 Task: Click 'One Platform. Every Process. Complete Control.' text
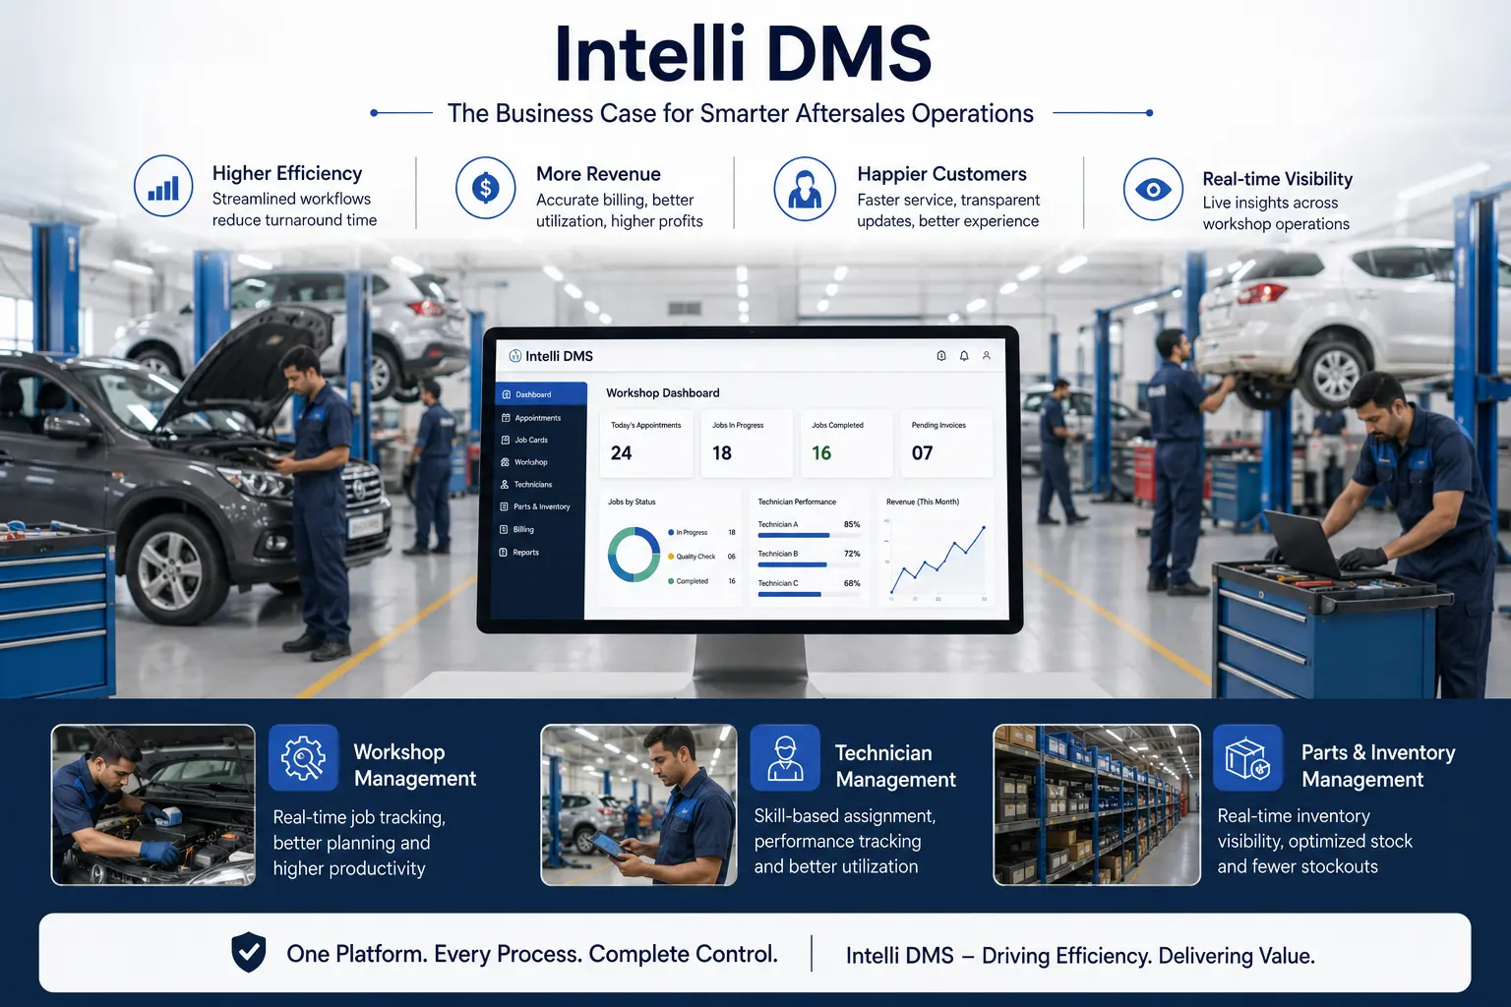click(x=532, y=954)
